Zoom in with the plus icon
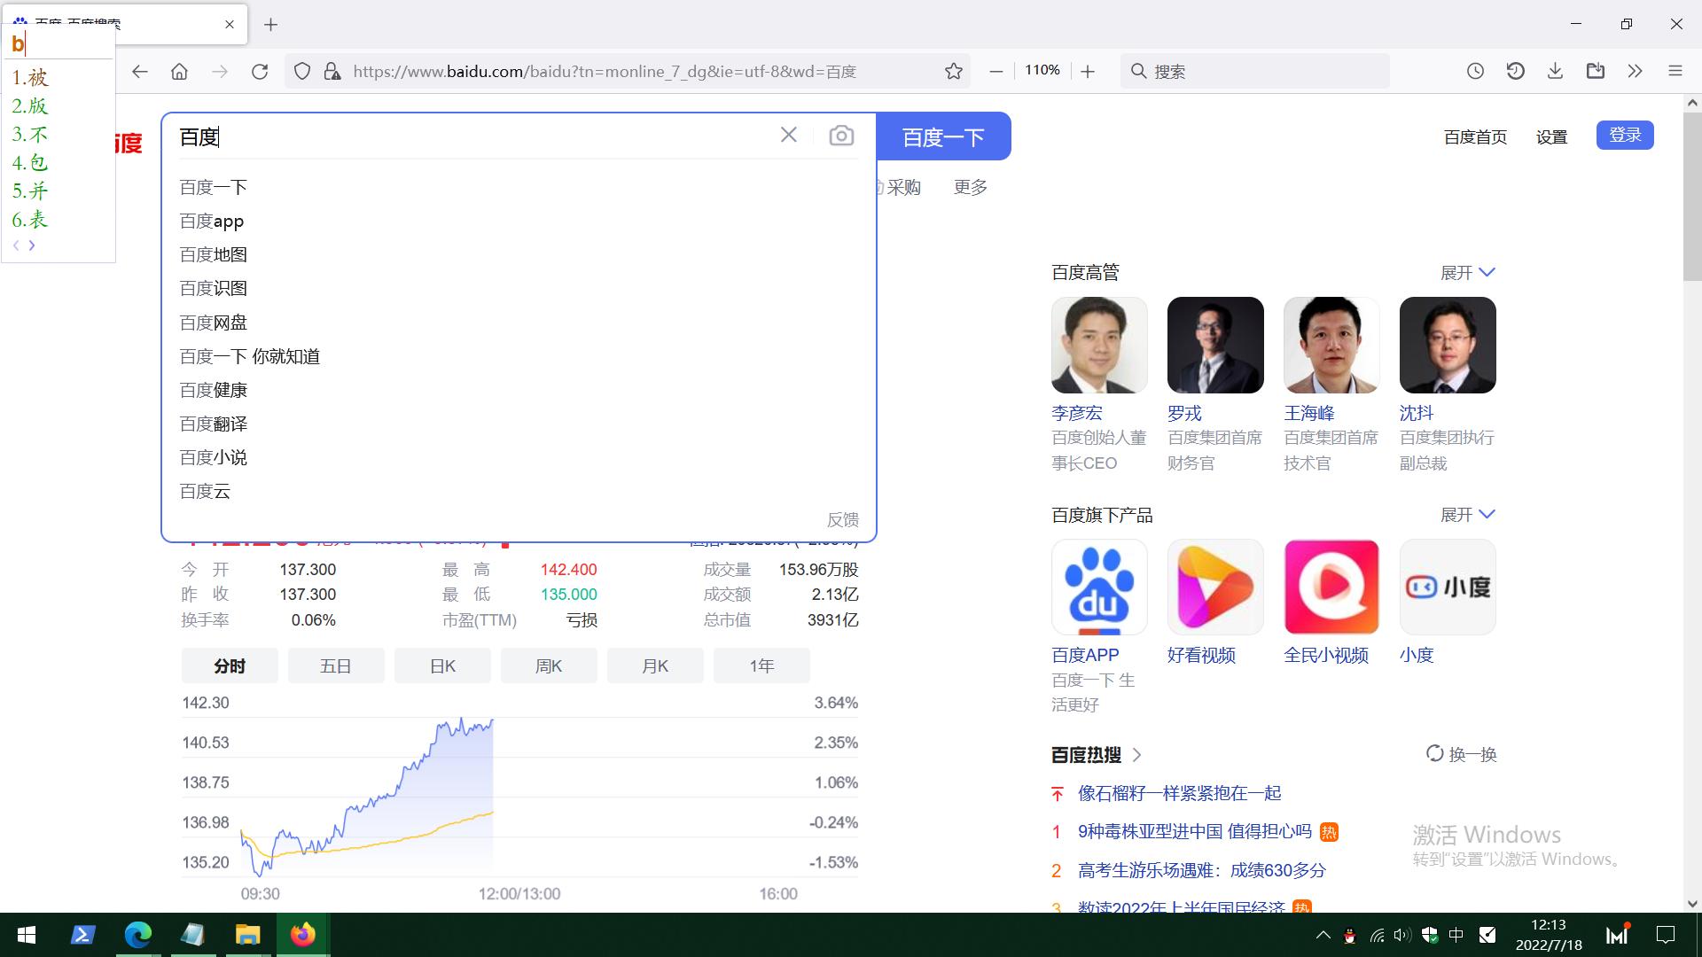 point(1088,72)
